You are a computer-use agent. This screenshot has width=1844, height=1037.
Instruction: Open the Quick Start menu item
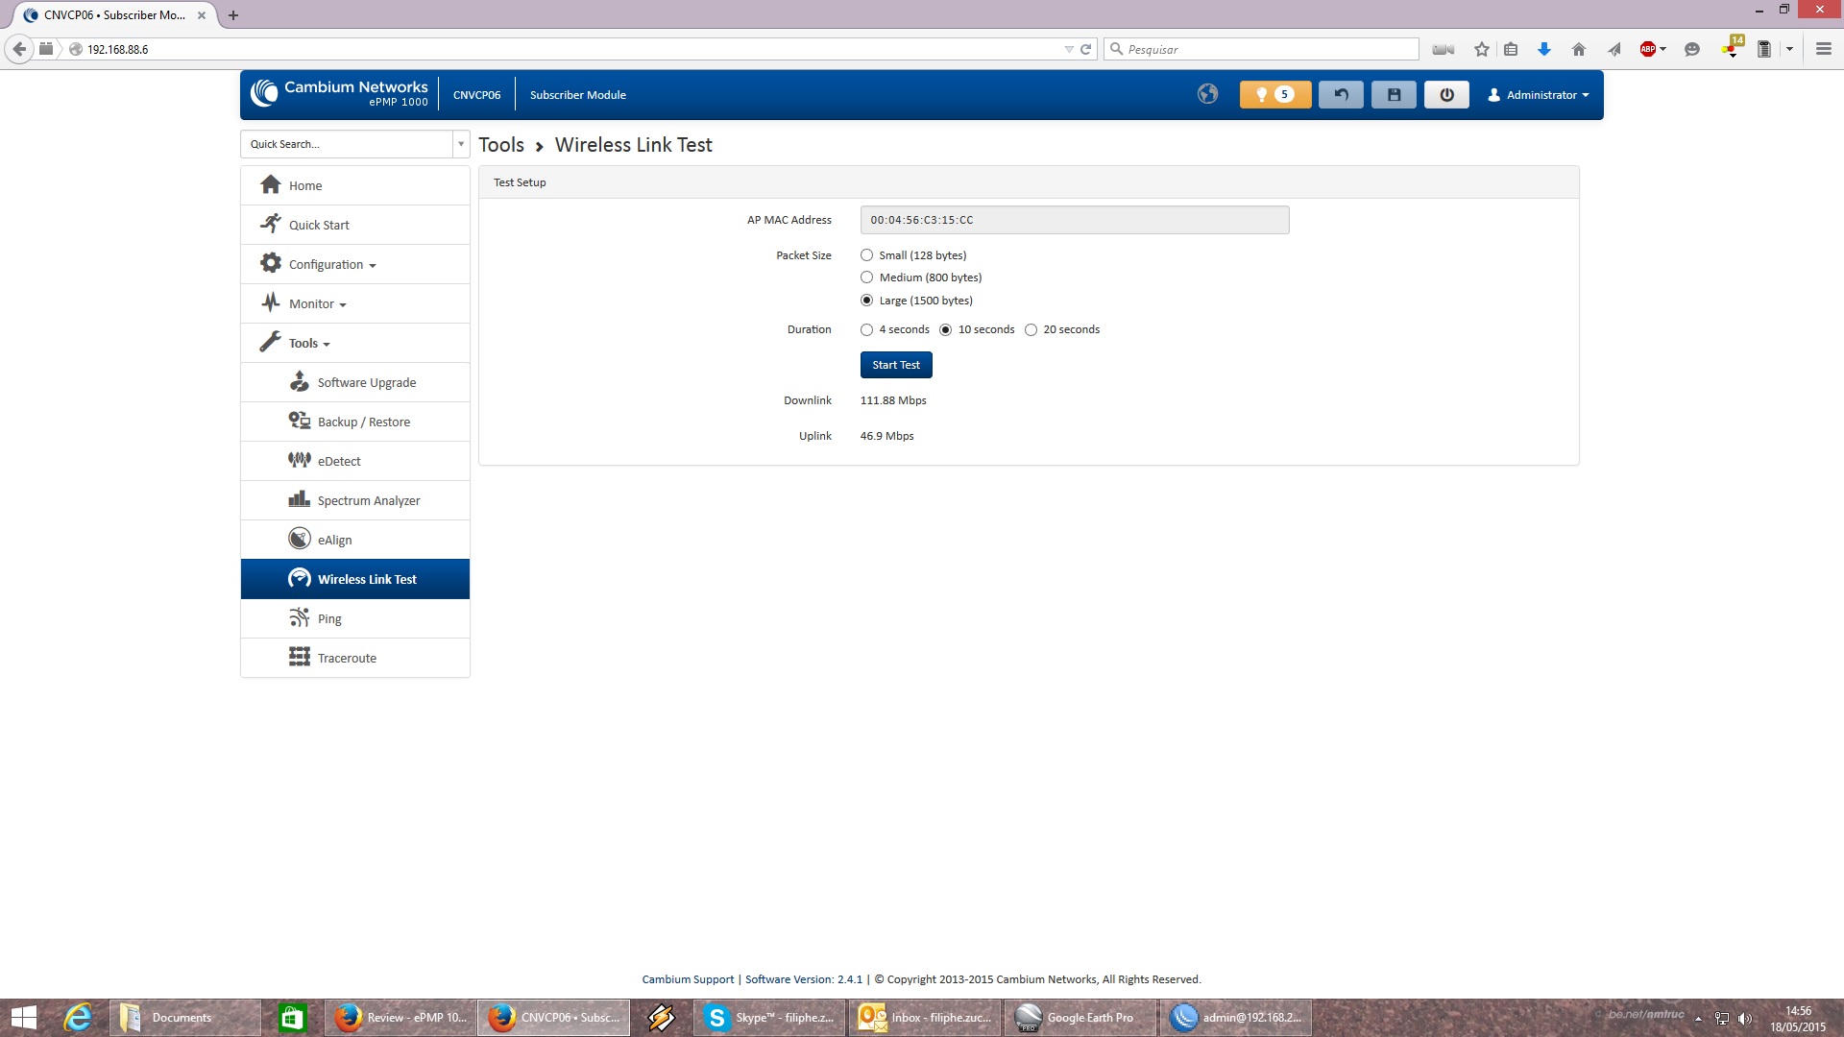point(319,225)
